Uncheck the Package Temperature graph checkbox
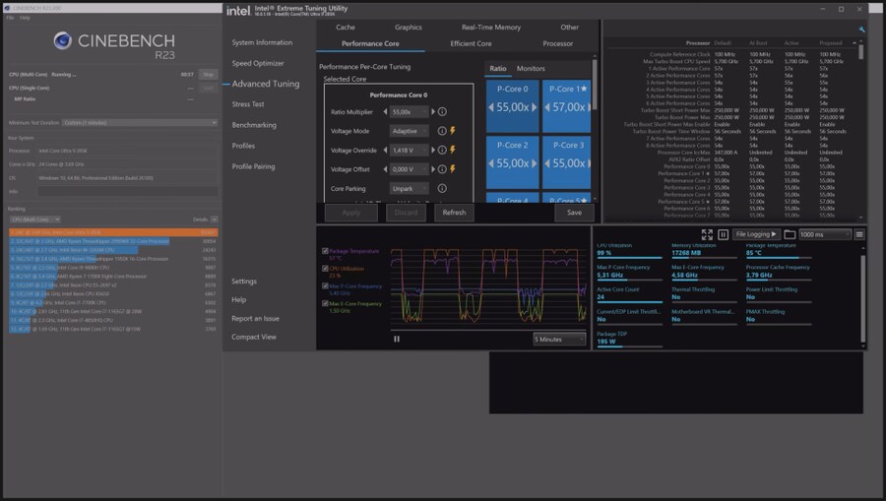Image resolution: width=886 pixels, height=501 pixels. coord(326,251)
